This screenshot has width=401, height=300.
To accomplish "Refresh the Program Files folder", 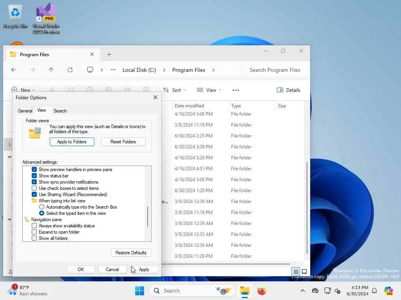I will 70,70.
